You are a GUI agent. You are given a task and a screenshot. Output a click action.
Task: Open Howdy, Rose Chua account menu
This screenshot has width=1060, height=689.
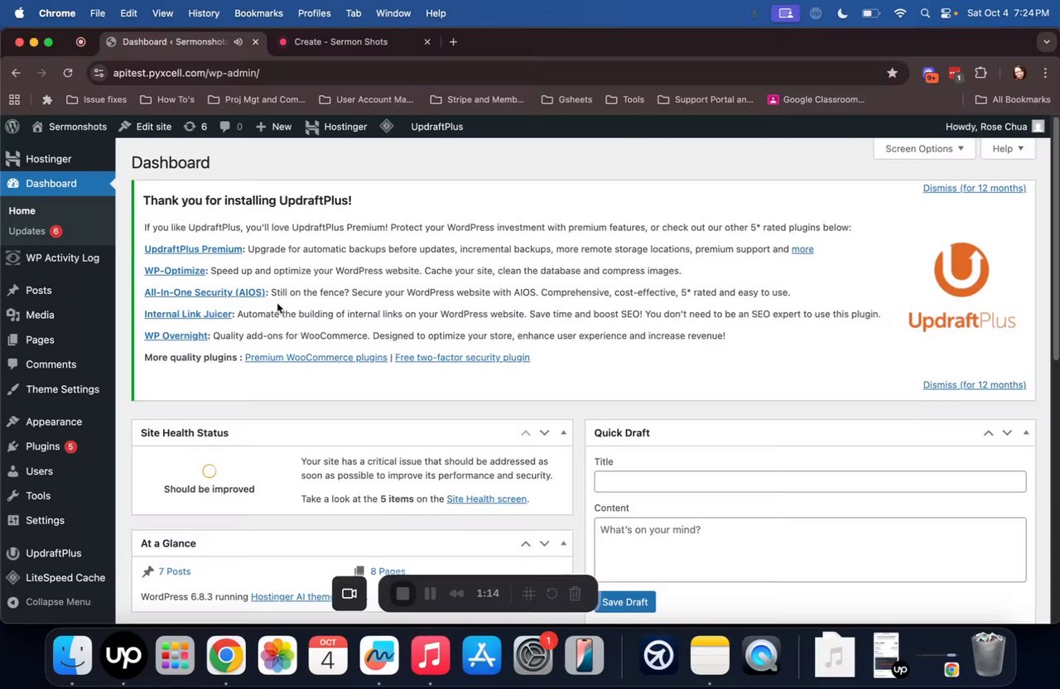995,127
